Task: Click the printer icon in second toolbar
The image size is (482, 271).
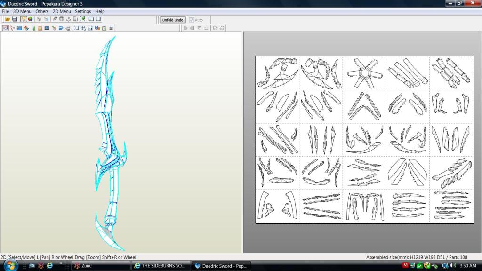Action: (111, 28)
